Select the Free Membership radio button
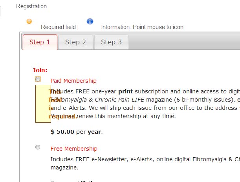 (x=38, y=147)
